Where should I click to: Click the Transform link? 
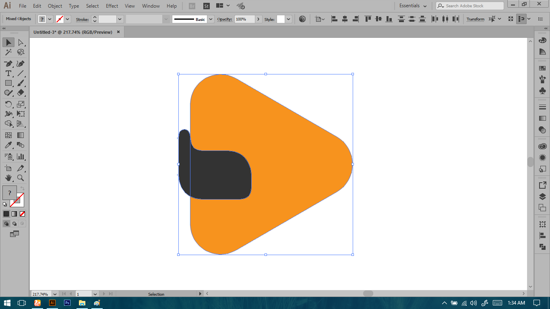point(476,19)
